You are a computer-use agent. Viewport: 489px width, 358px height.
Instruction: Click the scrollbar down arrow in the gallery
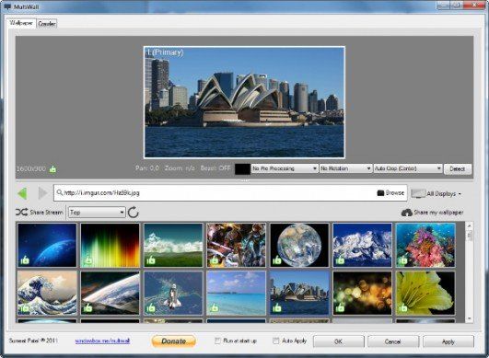[469, 318]
